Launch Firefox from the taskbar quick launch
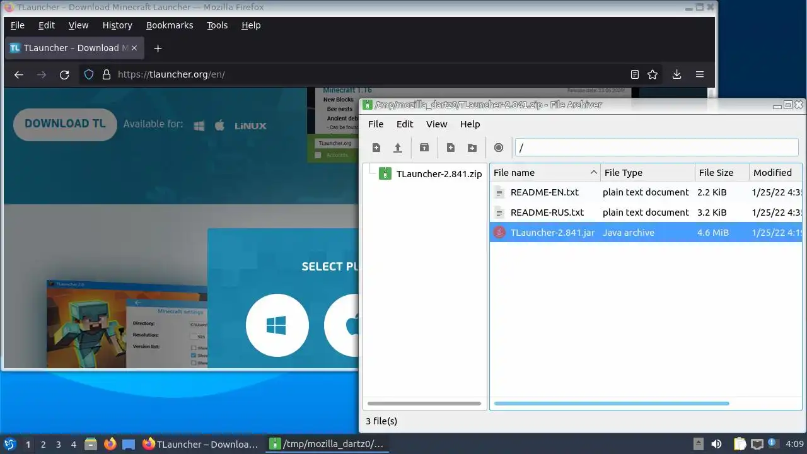The width and height of the screenshot is (807, 454). point(110,444)
